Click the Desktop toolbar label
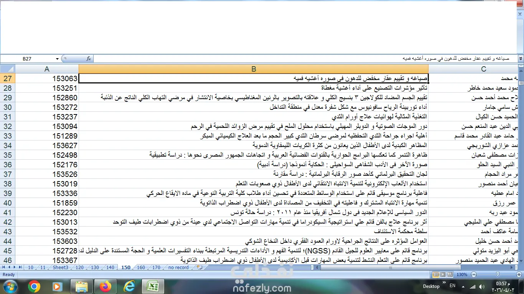 [x=431, y=286]
